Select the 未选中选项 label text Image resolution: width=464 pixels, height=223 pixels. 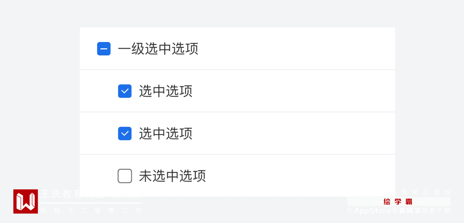[173, 176]
